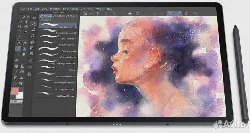The width and height of the screenshot is (250, 133).
Task: Select the Gradient tool
Action: tap(23, 66)
